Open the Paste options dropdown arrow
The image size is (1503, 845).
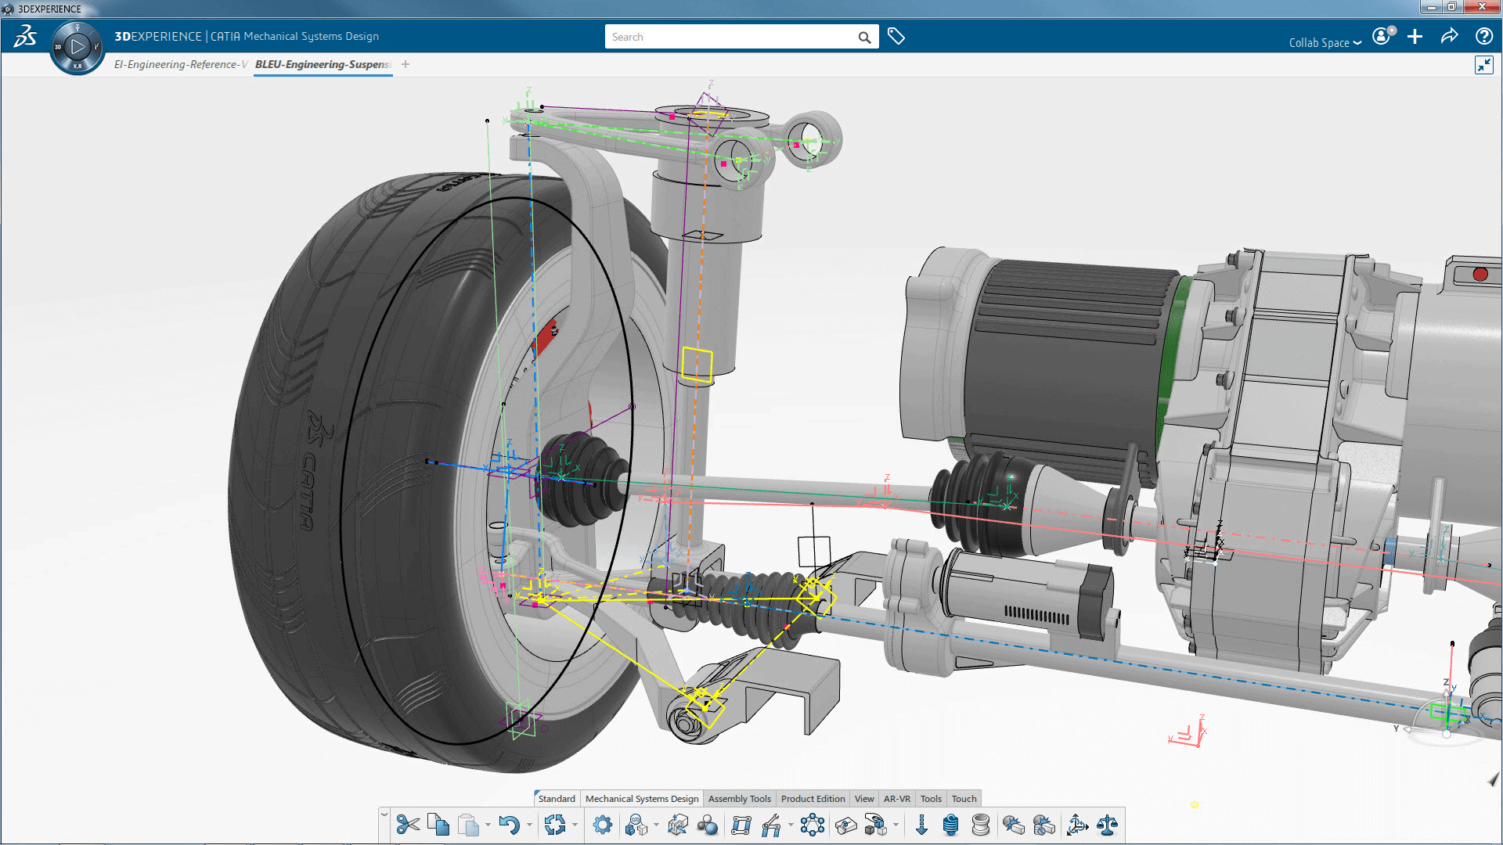point(488,825)
